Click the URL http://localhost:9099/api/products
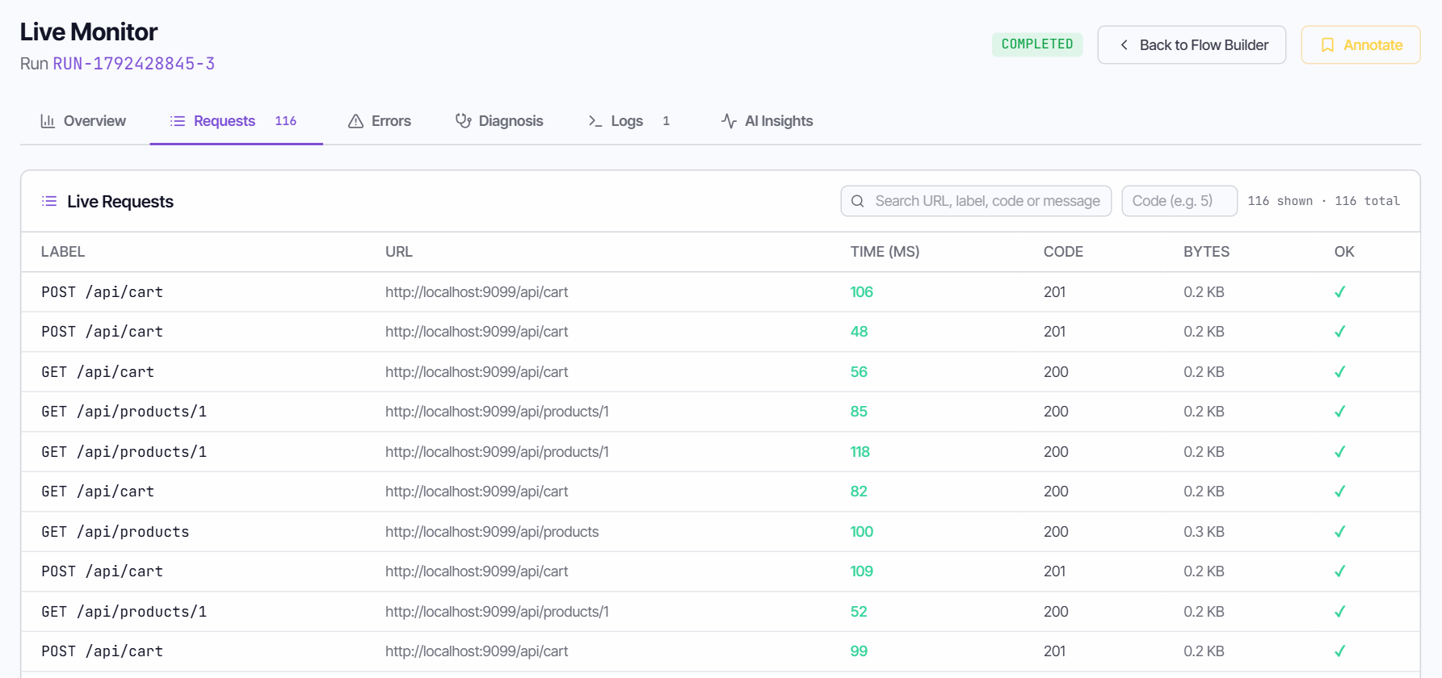 (492, 532)
